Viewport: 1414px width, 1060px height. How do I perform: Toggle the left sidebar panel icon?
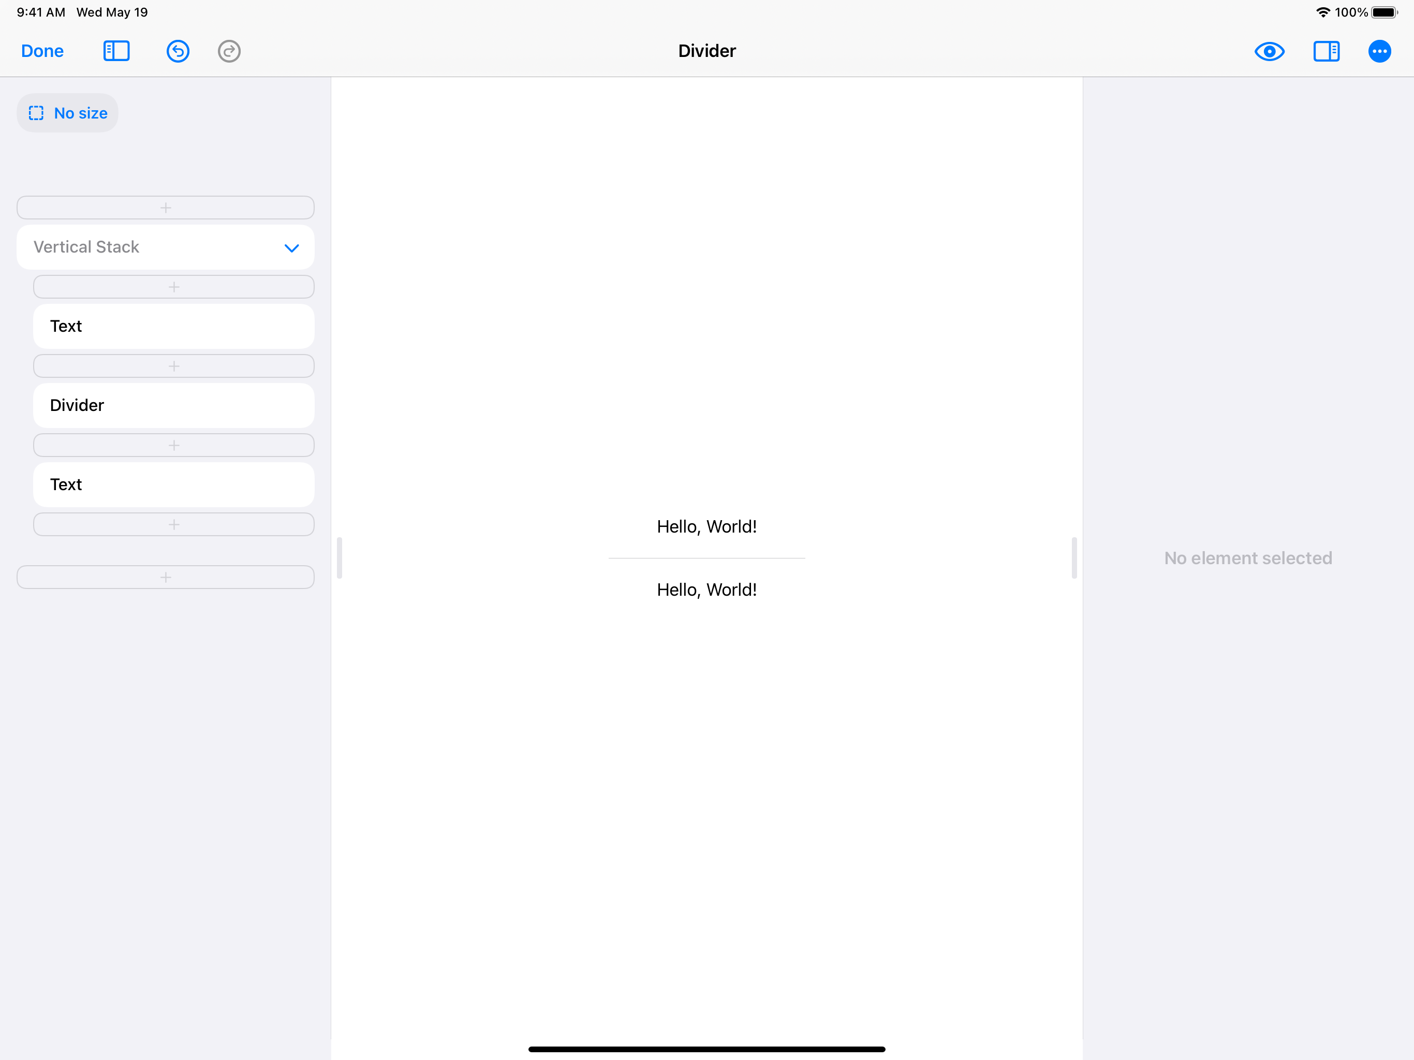116,51
